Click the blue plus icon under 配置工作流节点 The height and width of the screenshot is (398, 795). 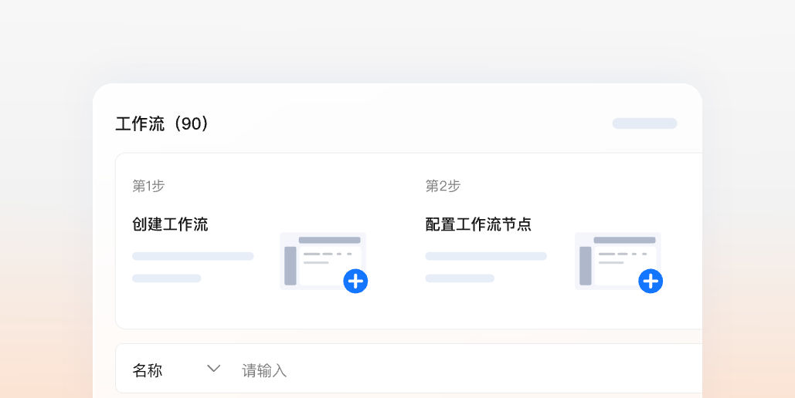651,281
